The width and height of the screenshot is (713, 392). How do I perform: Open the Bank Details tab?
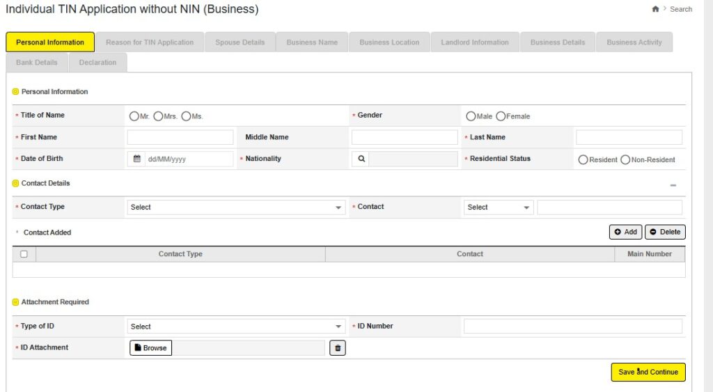pos(37,62)
